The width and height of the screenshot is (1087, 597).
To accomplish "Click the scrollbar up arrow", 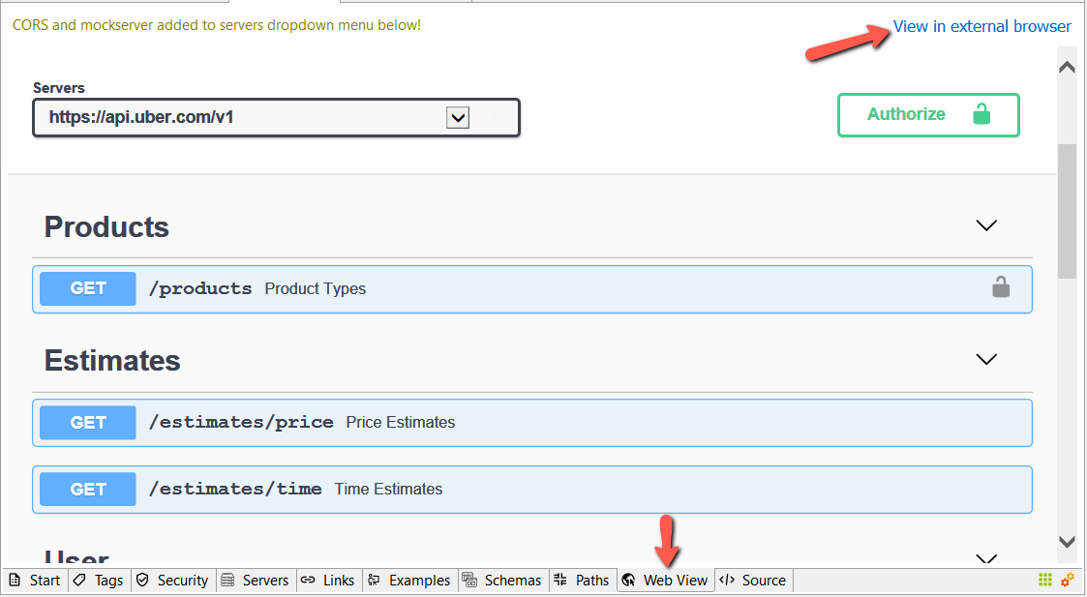I will pyautogui.click(x=1067, y=68).
